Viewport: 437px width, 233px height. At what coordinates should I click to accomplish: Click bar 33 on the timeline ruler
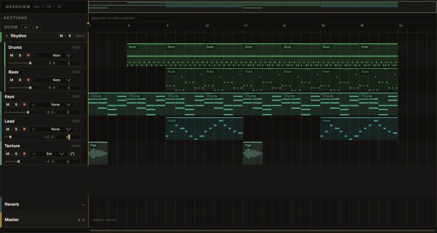click(400, 26)
